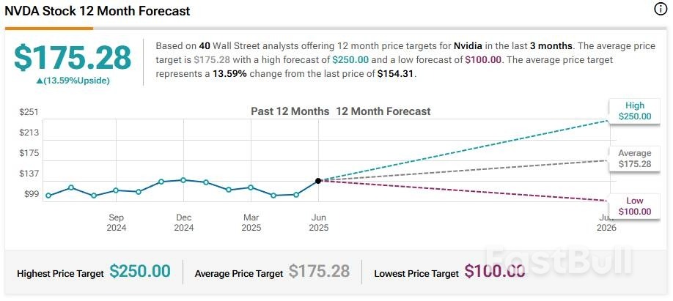Click the Mar 2025 axis label
Screen dimensions: 673x301
click(x=251, y=223)
